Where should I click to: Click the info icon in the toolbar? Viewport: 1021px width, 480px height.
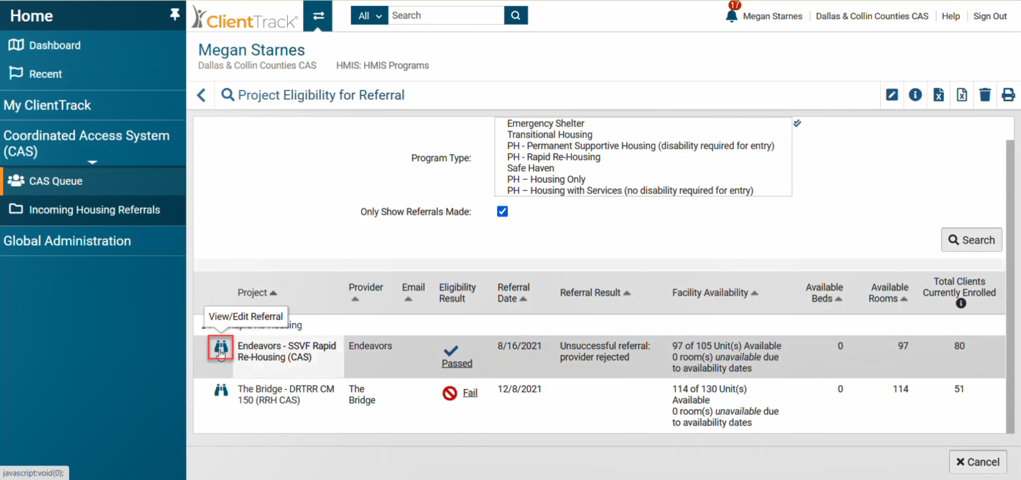click(915, 95)
